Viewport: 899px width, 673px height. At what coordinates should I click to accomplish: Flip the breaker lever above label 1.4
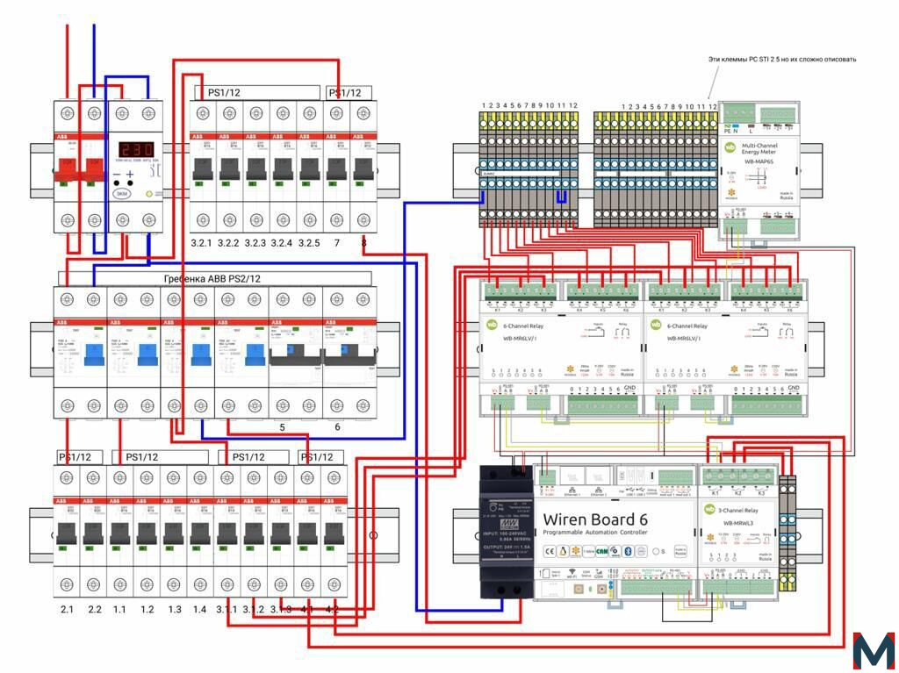point(199,533)
